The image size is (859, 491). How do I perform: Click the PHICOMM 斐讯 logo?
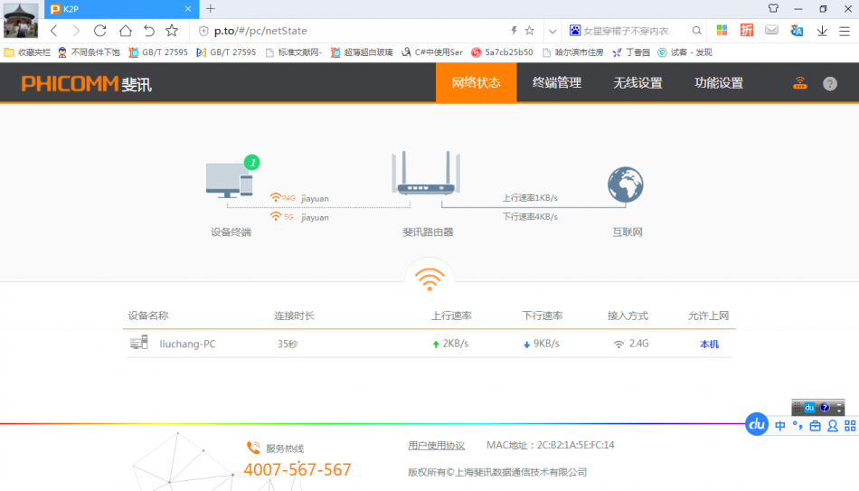pyautogui.click(x=86, y=84)
